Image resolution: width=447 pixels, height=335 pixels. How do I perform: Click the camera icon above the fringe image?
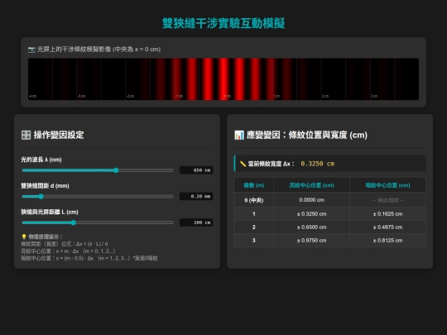click(x=31, y=50)
